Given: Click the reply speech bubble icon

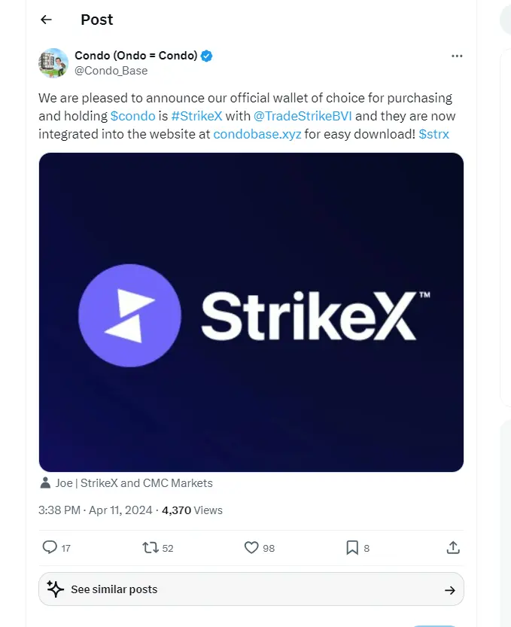Looking at the screenshot, I should (x=50, y=548).
